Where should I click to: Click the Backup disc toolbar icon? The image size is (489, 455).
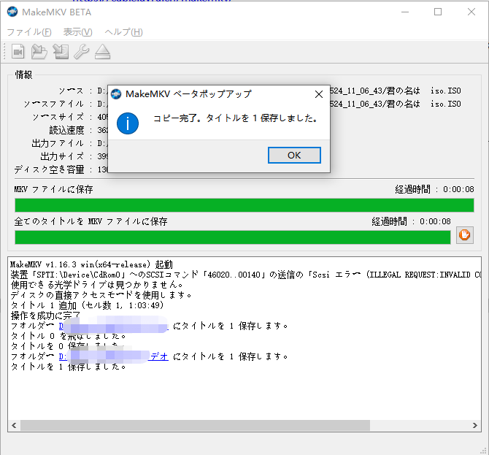coord(61,52)
